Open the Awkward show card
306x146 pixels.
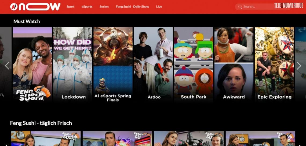pyautogui.click(x=234, y=64)
